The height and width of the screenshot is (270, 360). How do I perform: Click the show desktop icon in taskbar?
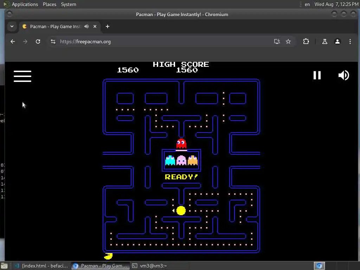tap(4, 266)
